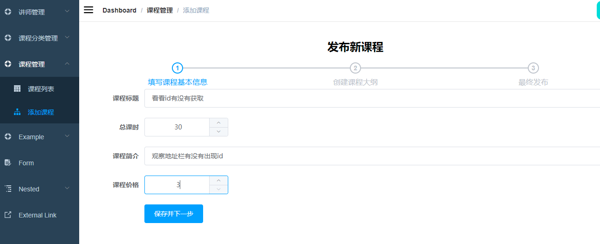
Task: Click the 课程价格 field label
Action: pyautogui.click(x=126, y=185)
